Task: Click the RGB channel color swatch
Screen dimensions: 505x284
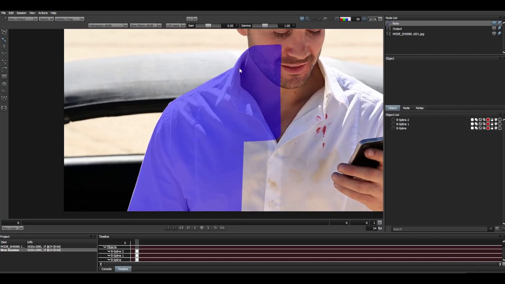Action: pyautogui.click(x=345, y=19)
